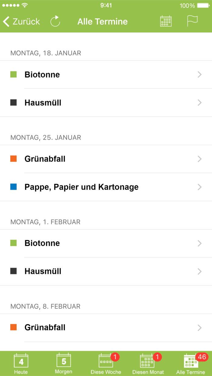The width and height of the screenshot is (212, 376).
Task: Select the Diese Woche calendar icon
Action: (106, 361)
